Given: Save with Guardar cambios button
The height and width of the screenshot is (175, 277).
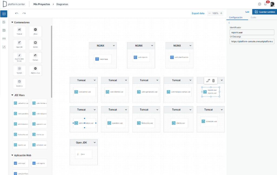Looking at the screenshot, I should (265, 12).
